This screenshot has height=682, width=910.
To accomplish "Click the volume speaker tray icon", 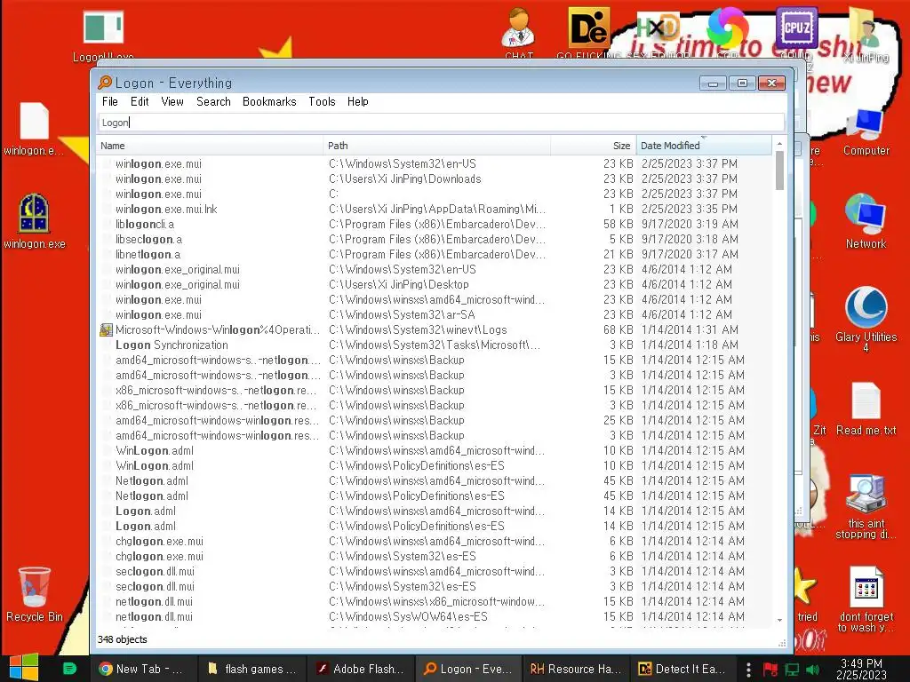I will [x=812, y=670].
